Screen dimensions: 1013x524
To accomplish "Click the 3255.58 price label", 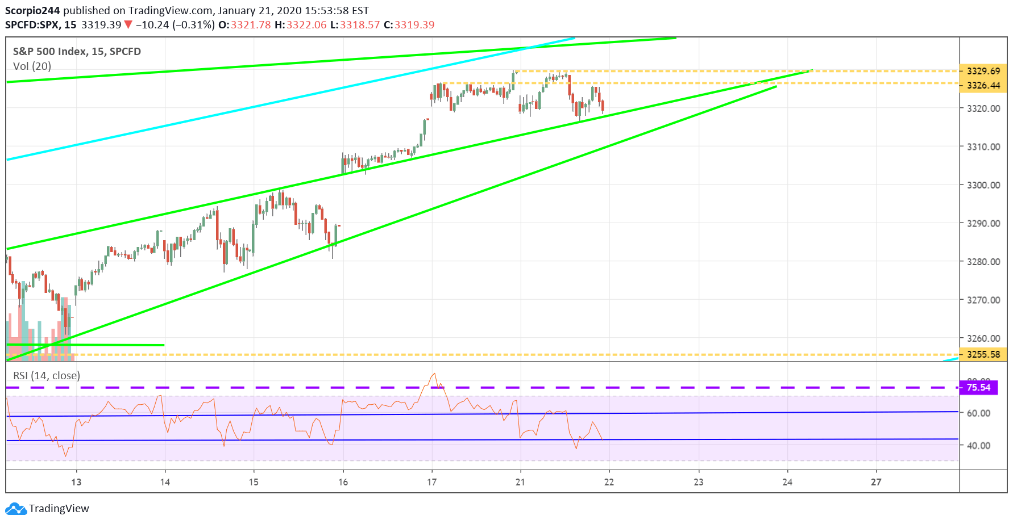I will point(983,354).
